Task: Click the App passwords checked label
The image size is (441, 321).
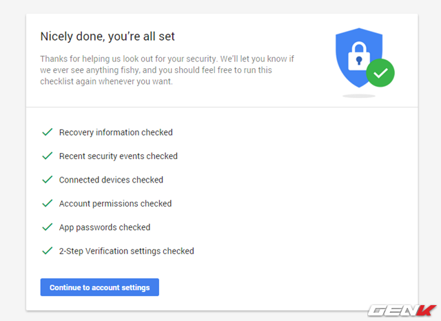Action: 105,227
